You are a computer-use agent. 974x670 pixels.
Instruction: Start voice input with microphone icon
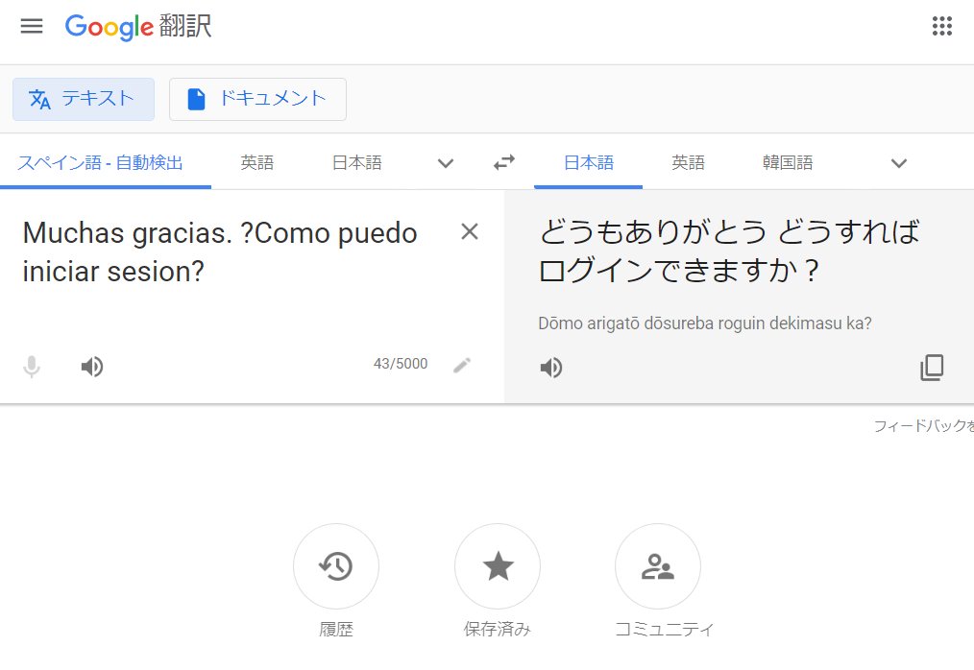[x=32, y=367]
